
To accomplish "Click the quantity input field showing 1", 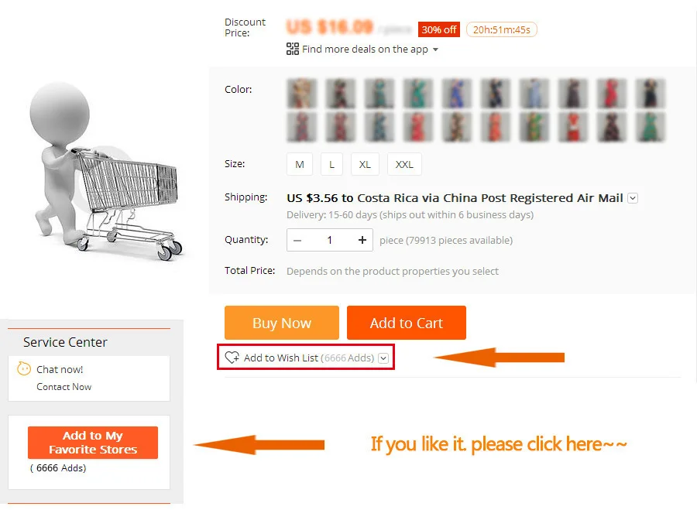I will 330,240.
